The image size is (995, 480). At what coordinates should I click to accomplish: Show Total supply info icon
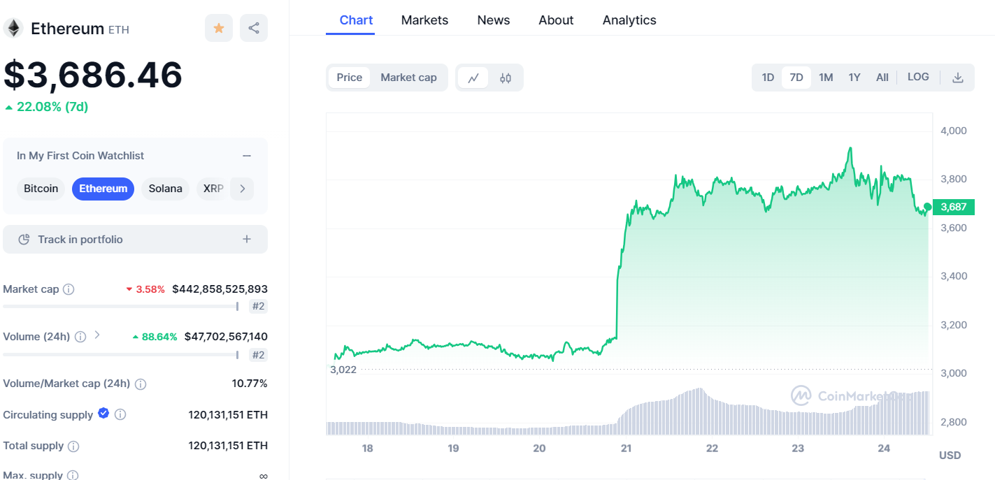tap(73, 446)
